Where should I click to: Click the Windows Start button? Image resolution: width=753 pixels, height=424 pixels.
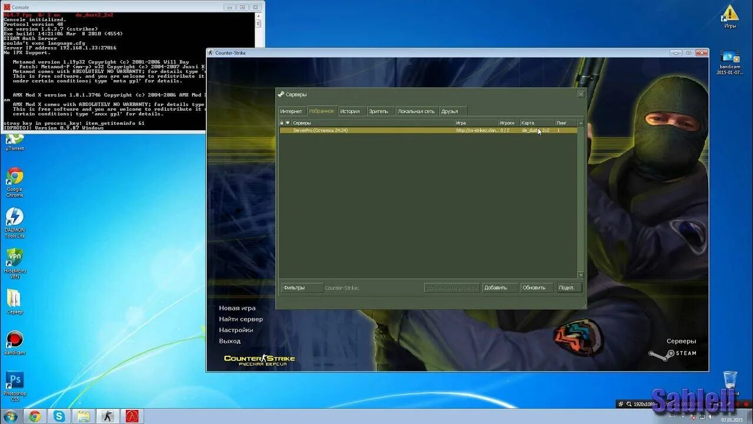click(x=10, y=416)
